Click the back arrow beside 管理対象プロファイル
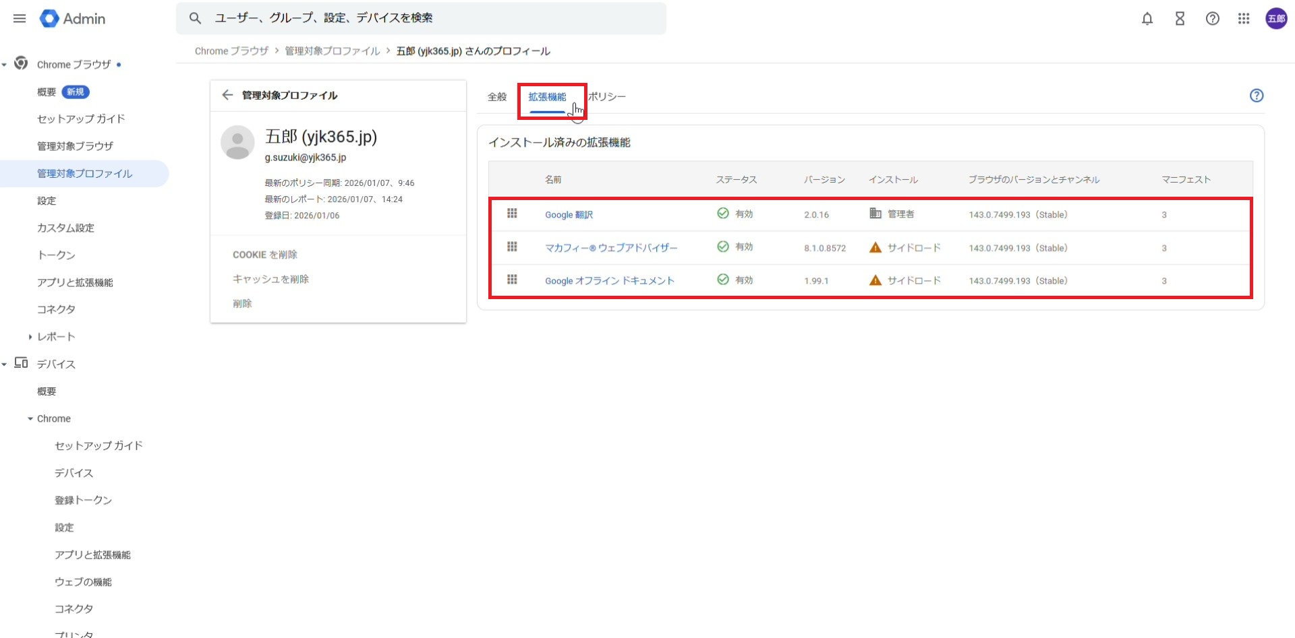Image resolution: width=1295 pixels, height=638 pixels. (227, 95)
